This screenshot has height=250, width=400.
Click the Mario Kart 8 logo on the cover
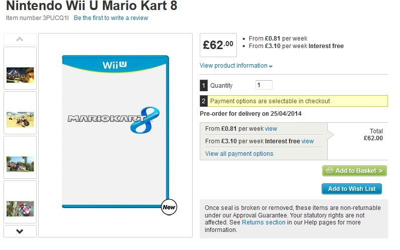113,119
